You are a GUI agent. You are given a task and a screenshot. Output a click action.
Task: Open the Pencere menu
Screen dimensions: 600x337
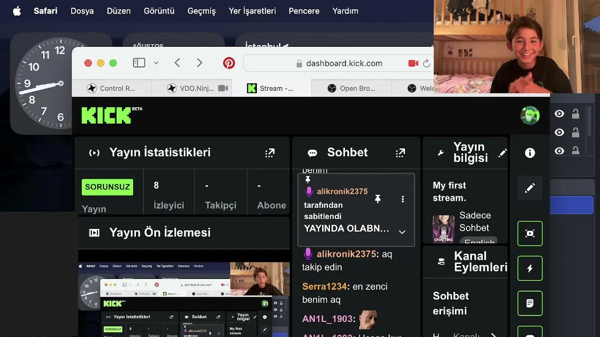pos(304,11)
